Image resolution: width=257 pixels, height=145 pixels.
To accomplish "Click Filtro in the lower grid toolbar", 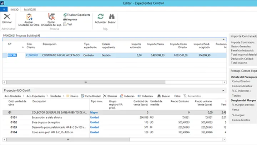I will click(177, 96).
